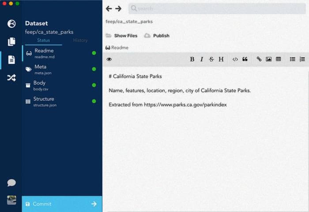Insert a heading with the H icon
The height and width of the screenshot is (212, 309).
(x=221, y=59)
